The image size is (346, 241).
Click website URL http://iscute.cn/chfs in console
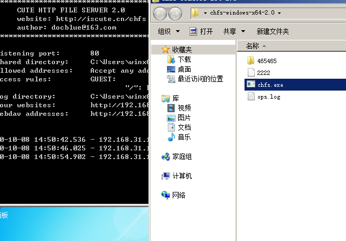pos(101,19)
